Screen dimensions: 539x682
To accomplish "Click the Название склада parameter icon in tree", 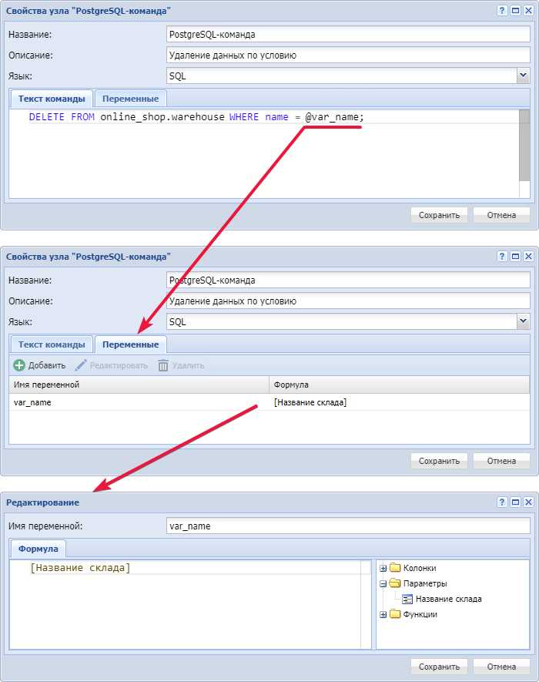I will [x=408, y=599].
